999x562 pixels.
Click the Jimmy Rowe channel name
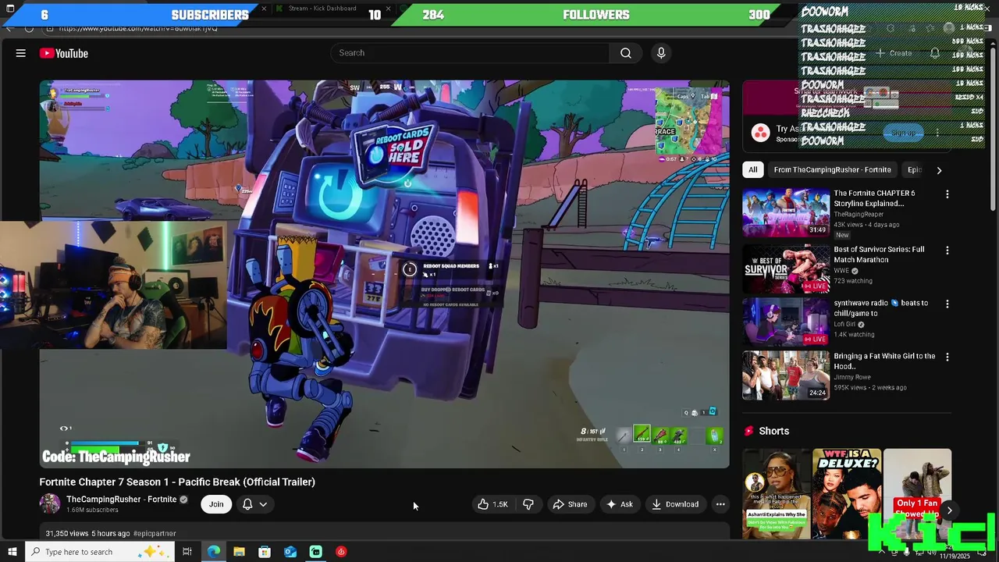852,377
